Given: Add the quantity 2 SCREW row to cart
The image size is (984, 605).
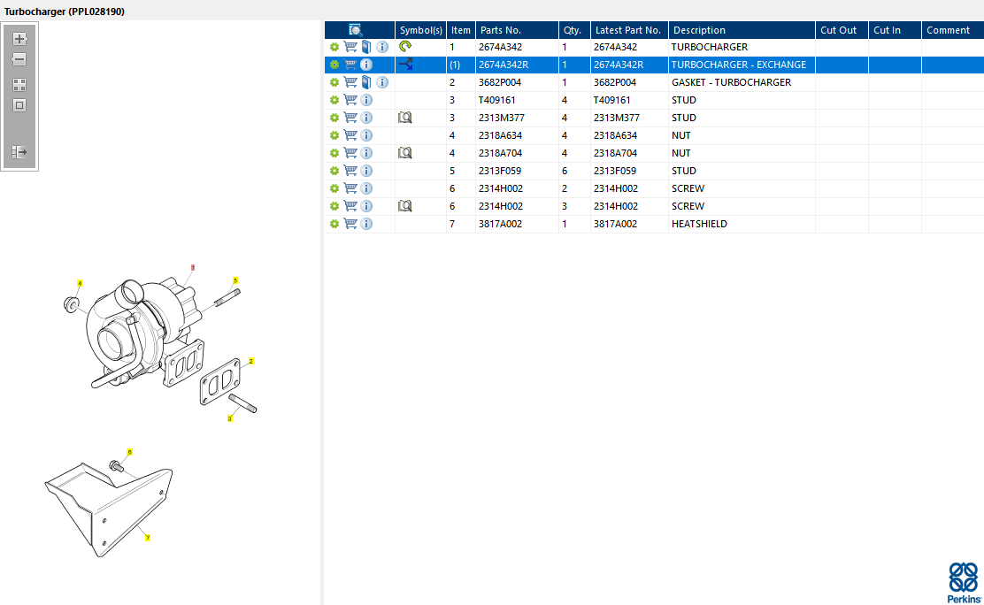Looking at the screenshot, I should (x=350, y=188).
